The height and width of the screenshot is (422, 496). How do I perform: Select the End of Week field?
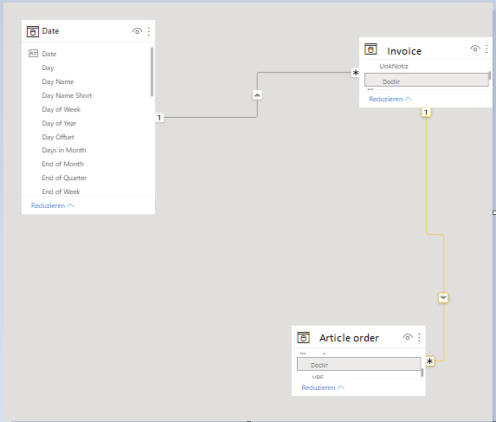61,192
